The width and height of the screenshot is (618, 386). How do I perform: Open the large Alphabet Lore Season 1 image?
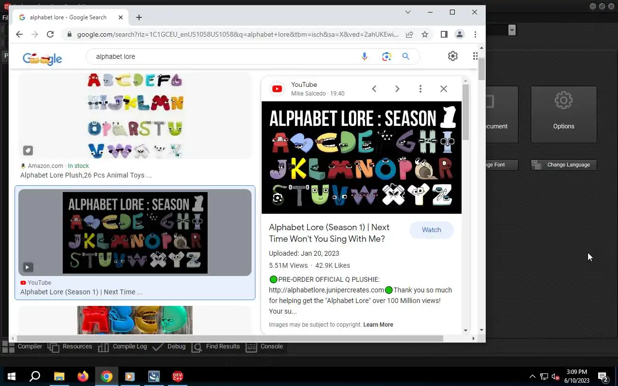pos(362,157)
